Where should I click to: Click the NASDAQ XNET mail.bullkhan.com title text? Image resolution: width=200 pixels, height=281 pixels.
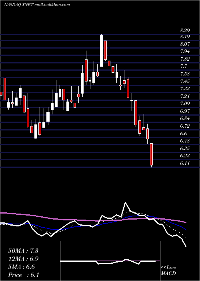pos(37,5)
